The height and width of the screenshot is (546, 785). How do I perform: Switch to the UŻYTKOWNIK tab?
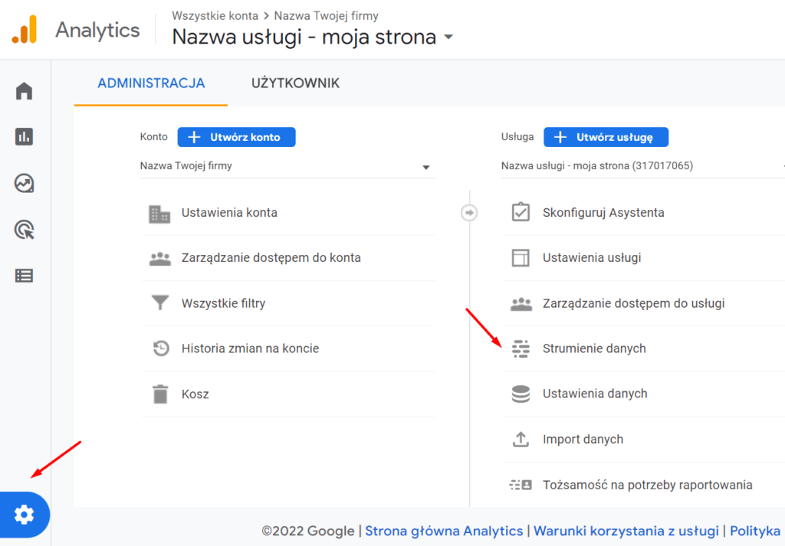tap(295, 83)
